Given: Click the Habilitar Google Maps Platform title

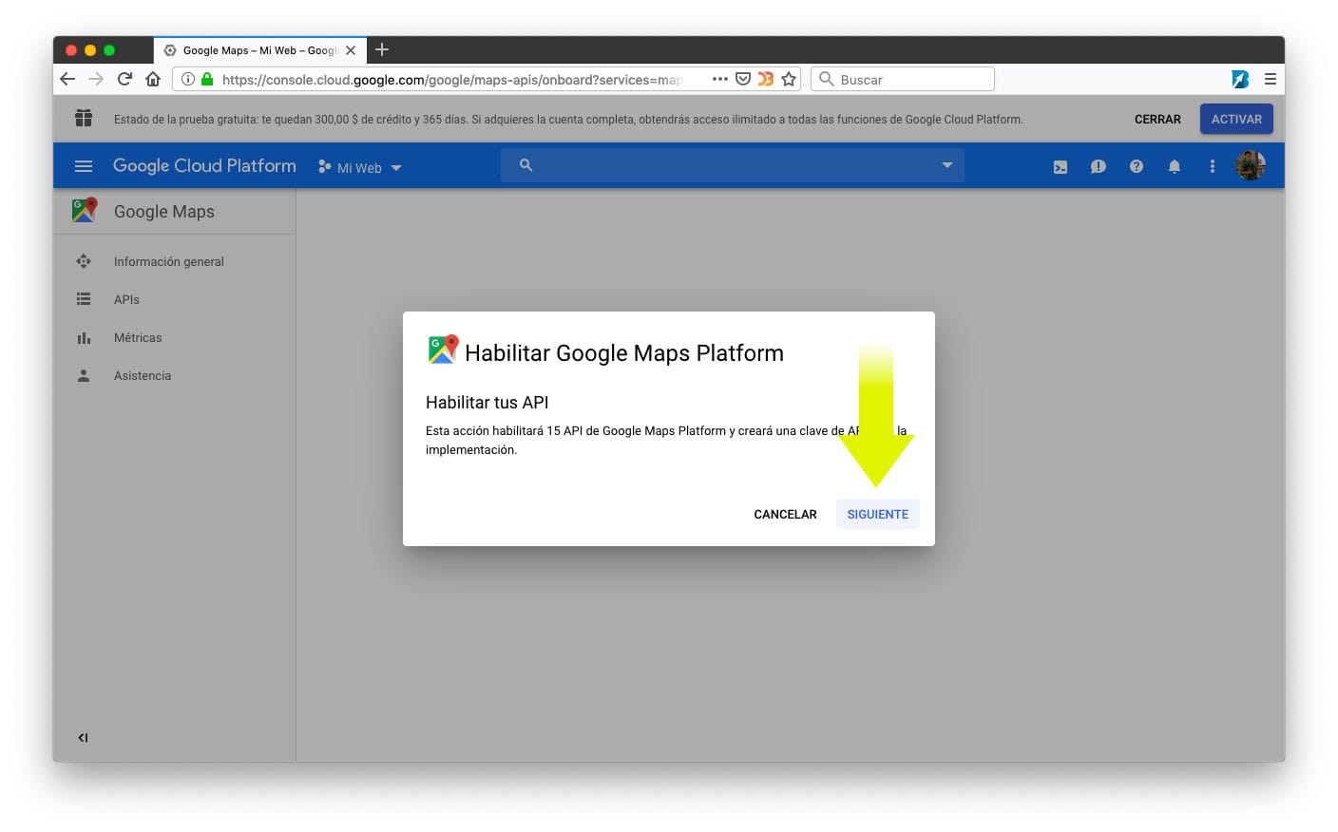Looking at the screenshot, I should point(624,353).
